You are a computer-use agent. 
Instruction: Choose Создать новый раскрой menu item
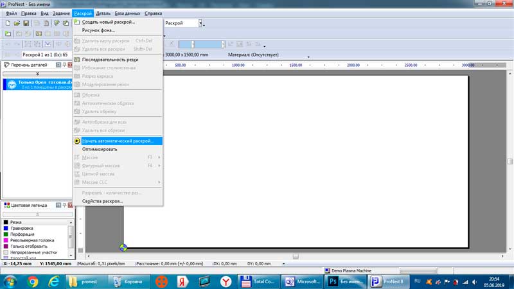pos(118,22)
